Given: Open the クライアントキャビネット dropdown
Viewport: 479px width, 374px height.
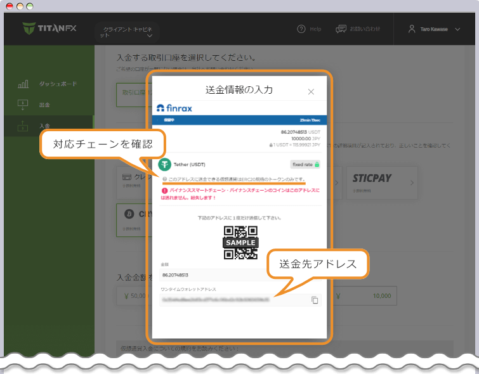Looking at the screenshot, I should point(127,32).
